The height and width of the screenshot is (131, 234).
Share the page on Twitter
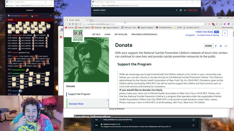pyautogui.click(x=221, y=46)
